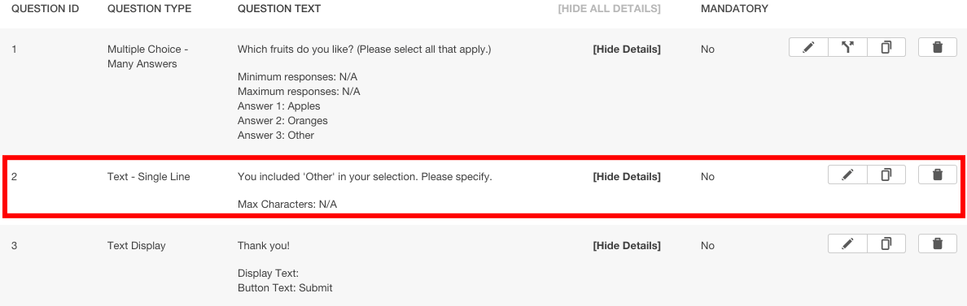Image resolution: width=967 pixels, height=306 pixels.
Task: Click the Mandatory column header
Action: [734, 9]
